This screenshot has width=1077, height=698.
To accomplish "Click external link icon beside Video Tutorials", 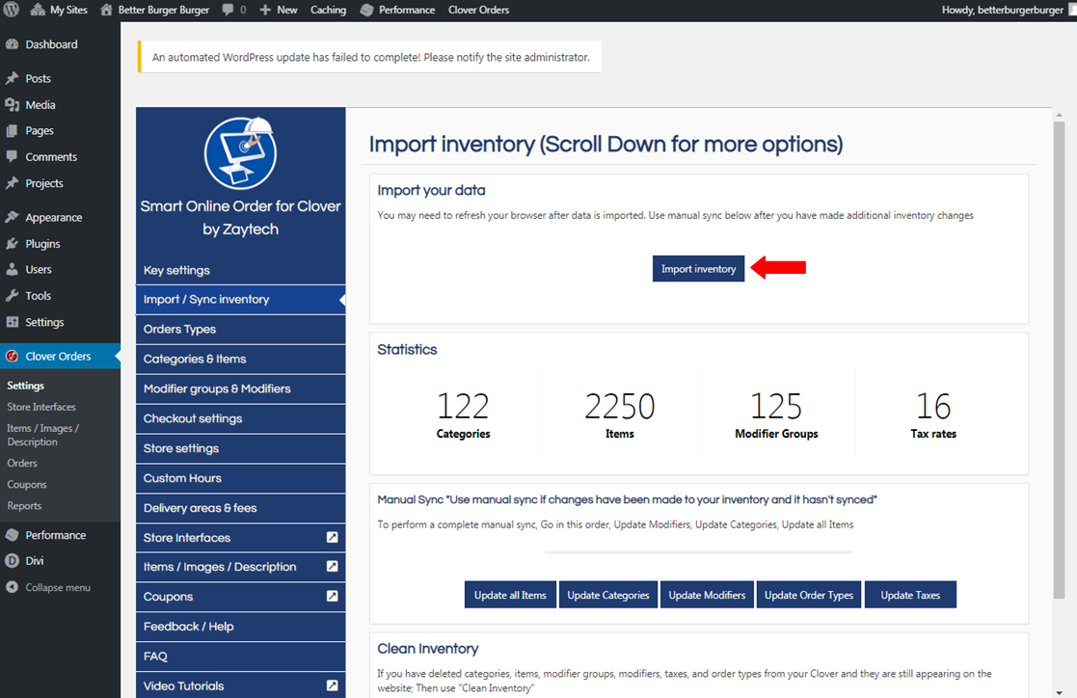I will coord(332,685).
